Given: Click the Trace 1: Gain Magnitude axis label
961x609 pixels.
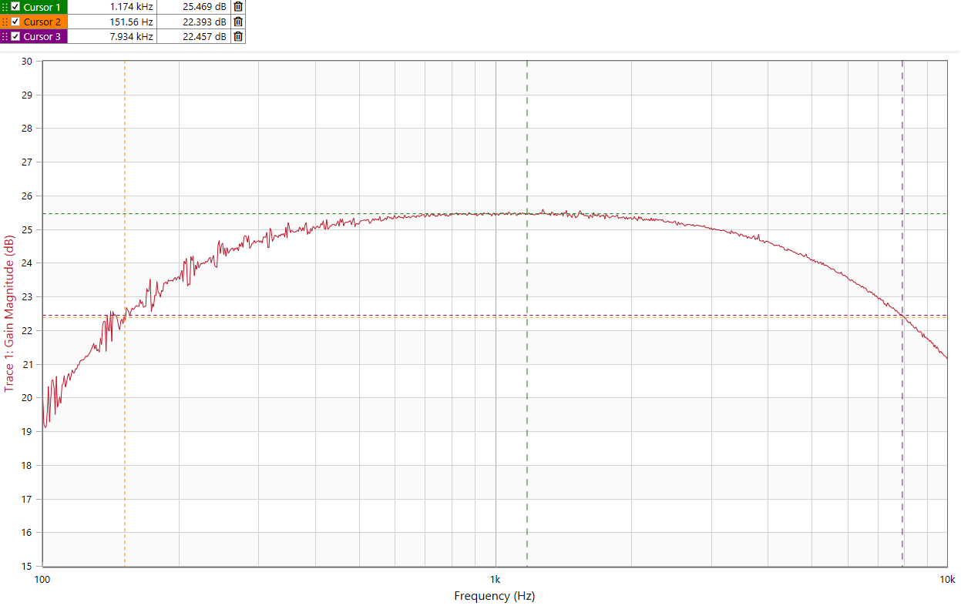Looking at the screenshot, I should pos(9,313).
